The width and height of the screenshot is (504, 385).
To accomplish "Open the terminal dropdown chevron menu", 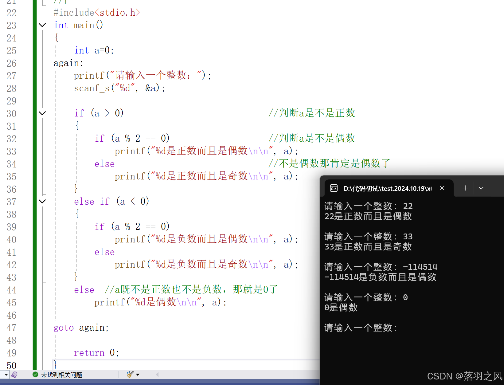I will [481, 188].
